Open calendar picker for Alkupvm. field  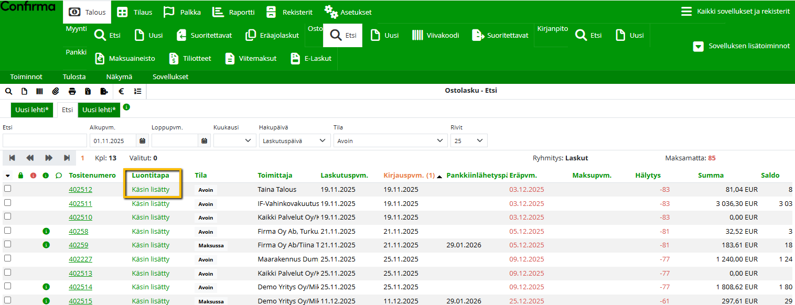tap(142, 140)
